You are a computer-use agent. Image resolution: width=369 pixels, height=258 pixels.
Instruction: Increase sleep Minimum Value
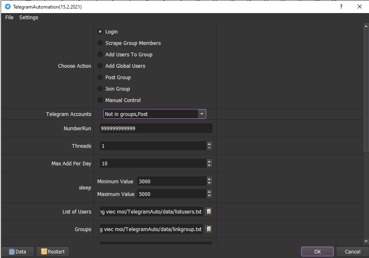pyautogui.click(x=209, y=179)
